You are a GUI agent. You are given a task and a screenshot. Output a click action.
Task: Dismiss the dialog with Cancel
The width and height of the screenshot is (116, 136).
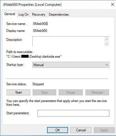click(x=81, y=130)
